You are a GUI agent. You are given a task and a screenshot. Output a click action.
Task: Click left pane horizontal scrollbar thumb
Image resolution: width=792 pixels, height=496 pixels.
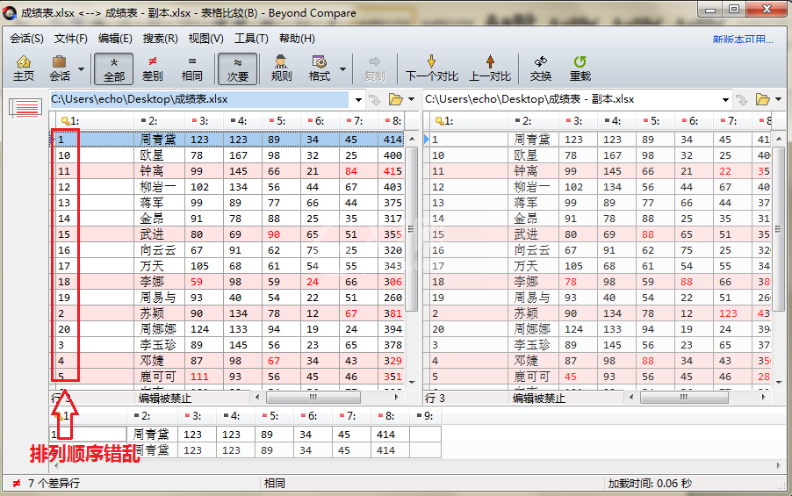313,398
